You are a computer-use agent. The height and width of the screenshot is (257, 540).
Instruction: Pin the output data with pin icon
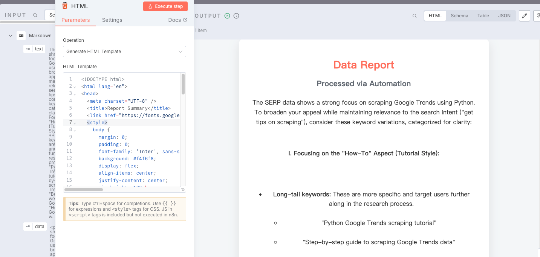pyautogui.click(x=537, y=16)
